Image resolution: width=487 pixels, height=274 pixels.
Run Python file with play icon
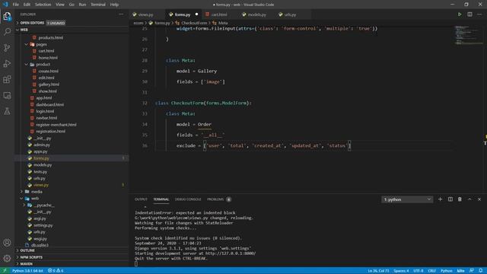(x=460, y=14)
